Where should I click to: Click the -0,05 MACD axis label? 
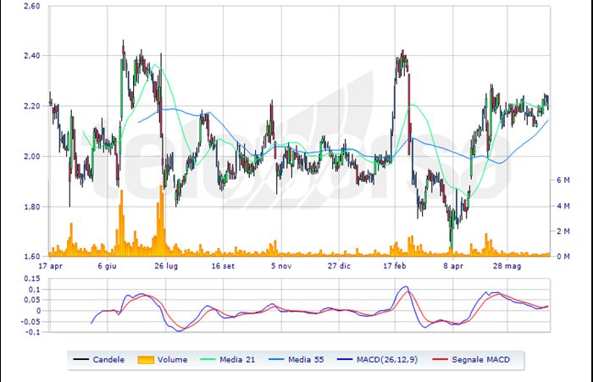pos(31,322)
